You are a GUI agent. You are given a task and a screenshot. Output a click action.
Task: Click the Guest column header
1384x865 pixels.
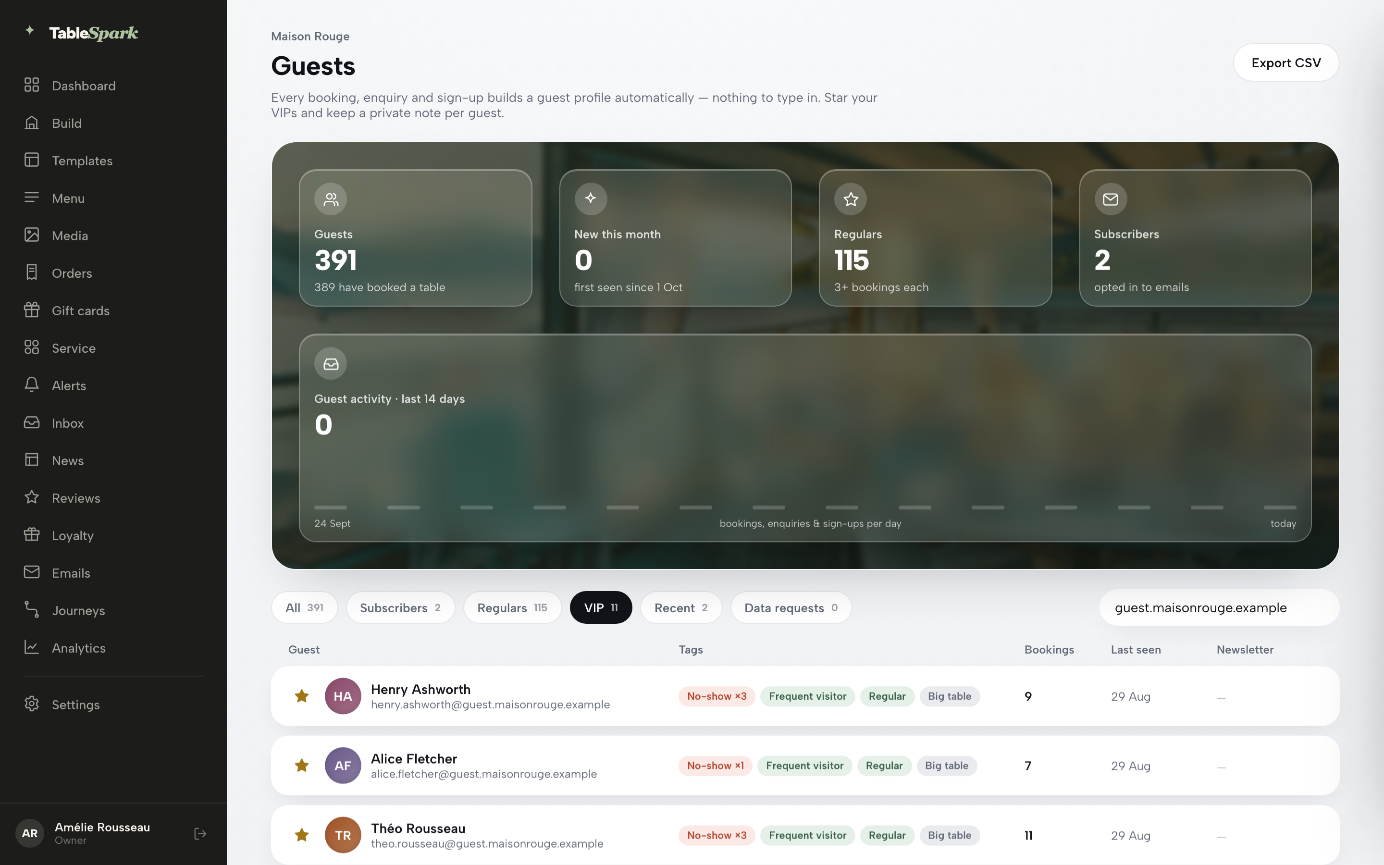point(304,649)
